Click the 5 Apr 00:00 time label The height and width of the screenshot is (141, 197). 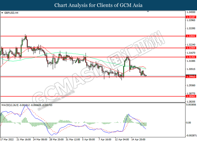89,139
